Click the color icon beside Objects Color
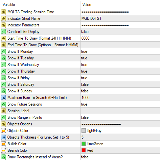161x161 pixels. (4, 131)
